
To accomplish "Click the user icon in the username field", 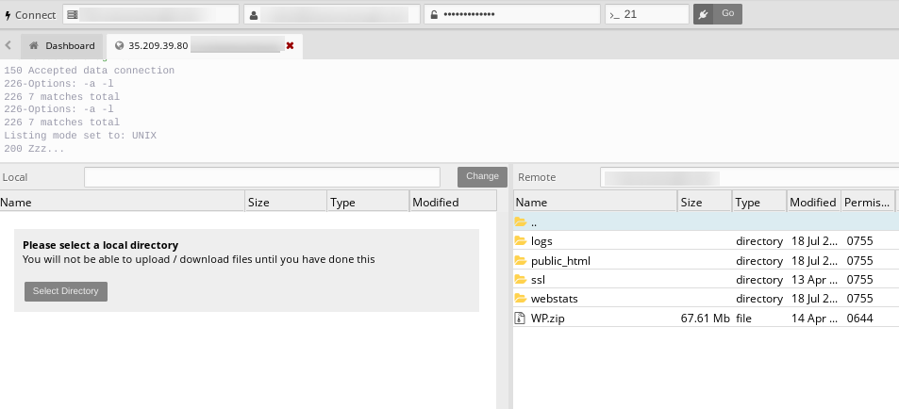I will 254,15.
